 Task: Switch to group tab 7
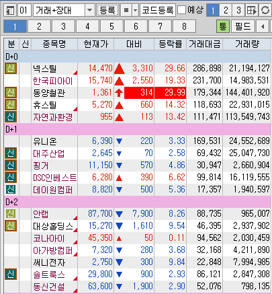[160, 26]
